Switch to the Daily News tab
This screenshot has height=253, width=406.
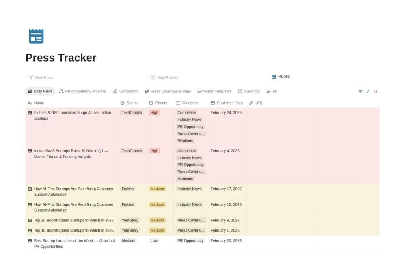(40, 91)
